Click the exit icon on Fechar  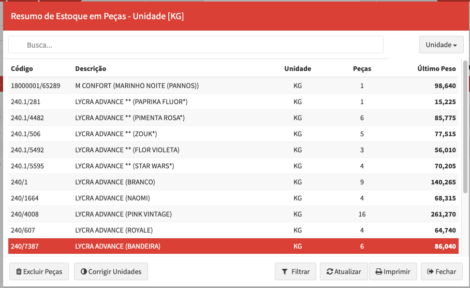tap(430, 271)
